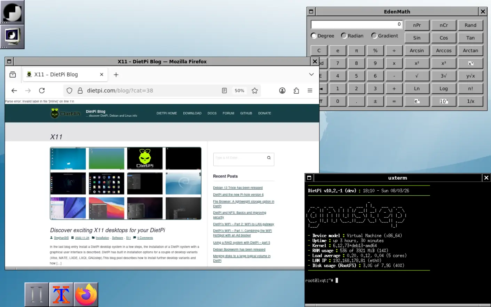Viewport: 491px width, 307px height.
Task: Choose the Gradient angle option
Action: point(374,36)
